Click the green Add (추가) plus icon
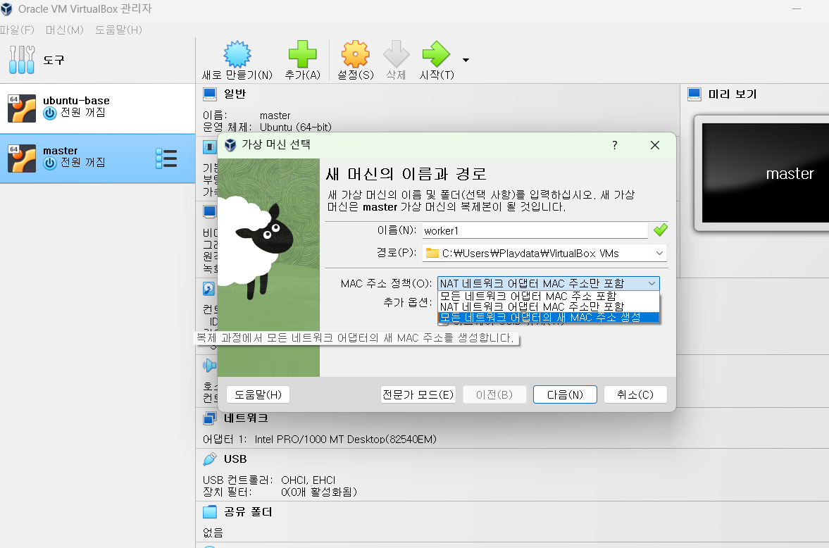The height and width of the screenshot is (548, 829). click(x=302, y=54)
